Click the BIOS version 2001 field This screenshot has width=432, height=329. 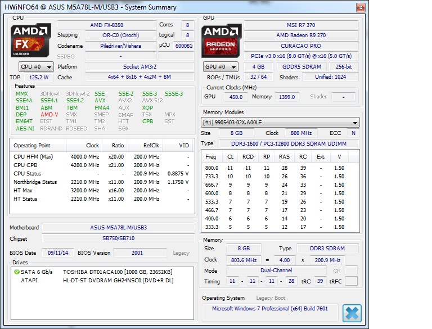[x=140, y=253]
